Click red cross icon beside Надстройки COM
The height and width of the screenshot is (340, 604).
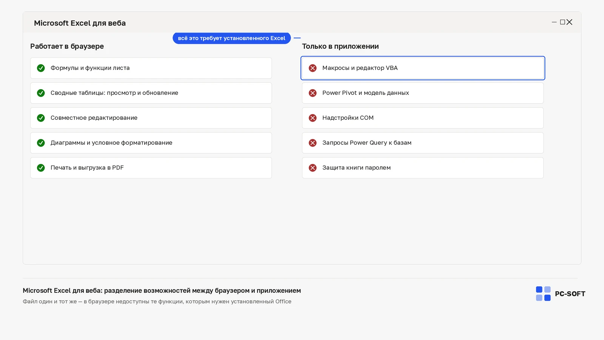point(313,118)
